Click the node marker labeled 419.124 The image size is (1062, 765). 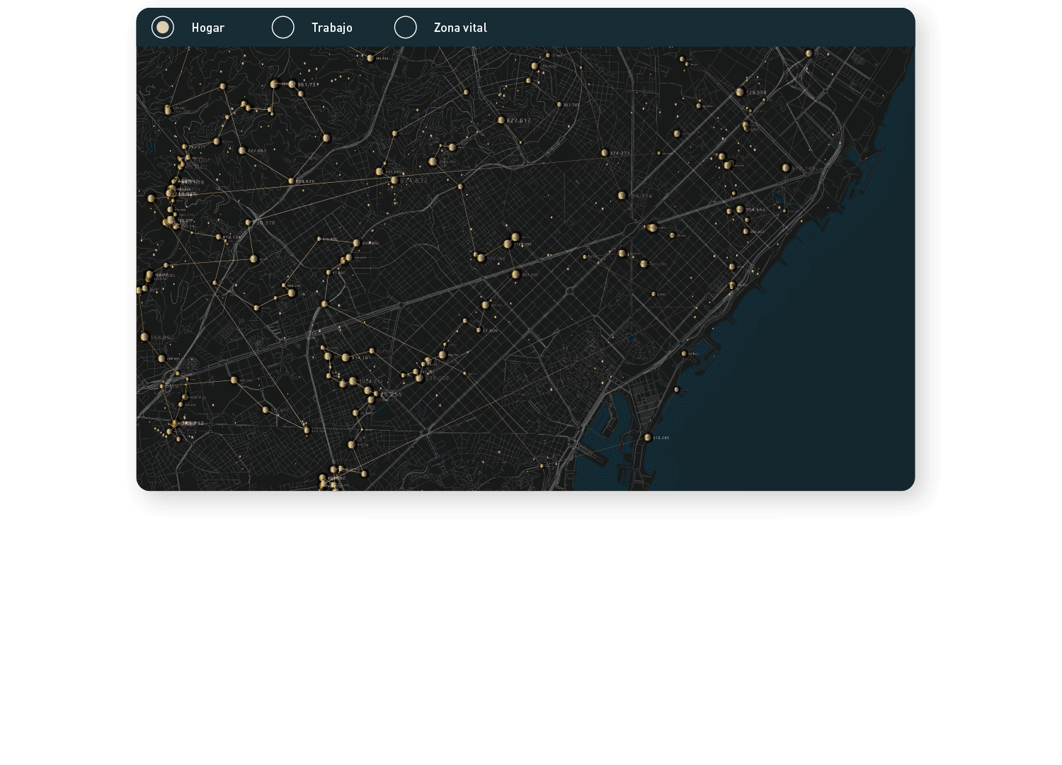[218, 237]
